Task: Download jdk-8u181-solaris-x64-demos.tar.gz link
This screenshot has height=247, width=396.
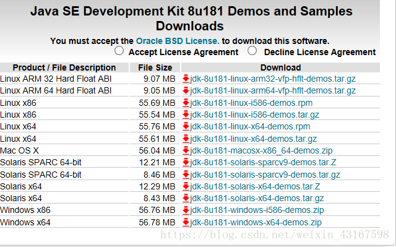Action: (x=257, y=198)
